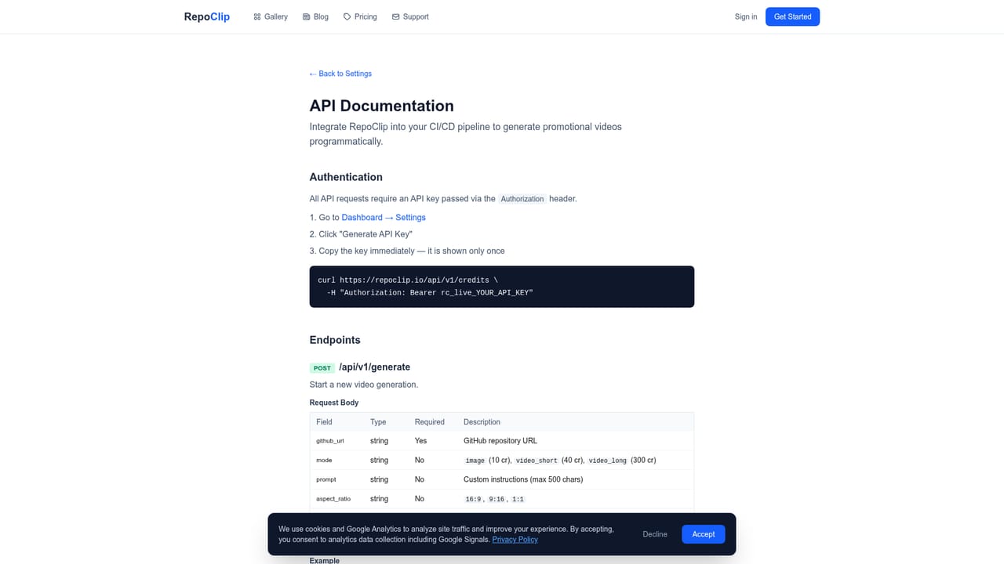
Task: Click Custom instructions description cell
Action: (523, 479)
